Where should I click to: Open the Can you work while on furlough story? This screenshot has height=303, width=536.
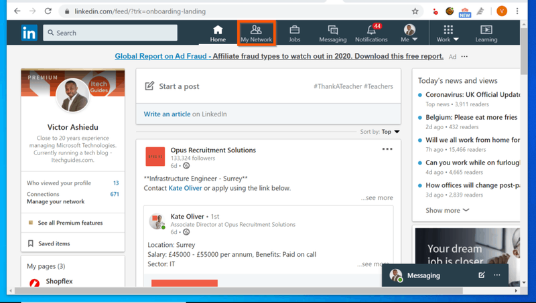(473, 163)
